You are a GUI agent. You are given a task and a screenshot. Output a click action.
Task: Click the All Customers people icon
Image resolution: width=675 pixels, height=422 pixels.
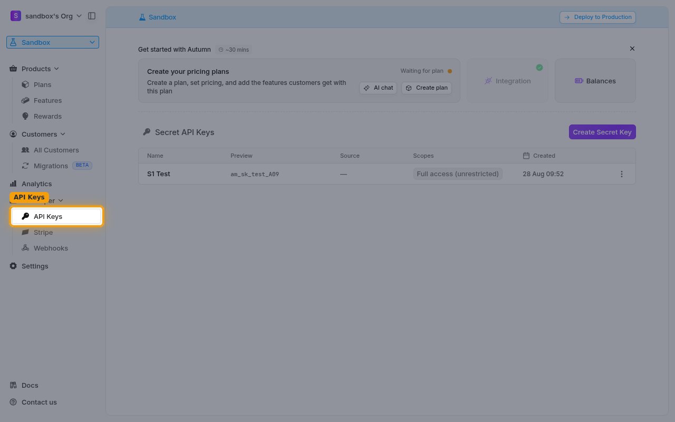pos(25,150)
